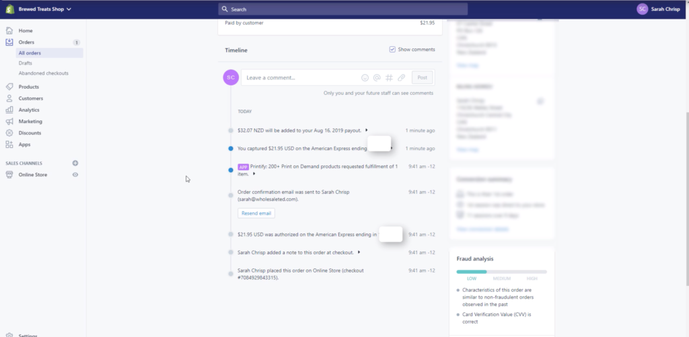Screen dimensions: 689x337
Task: Click the Shopify logo icon
Action: (x=9, y=9)
